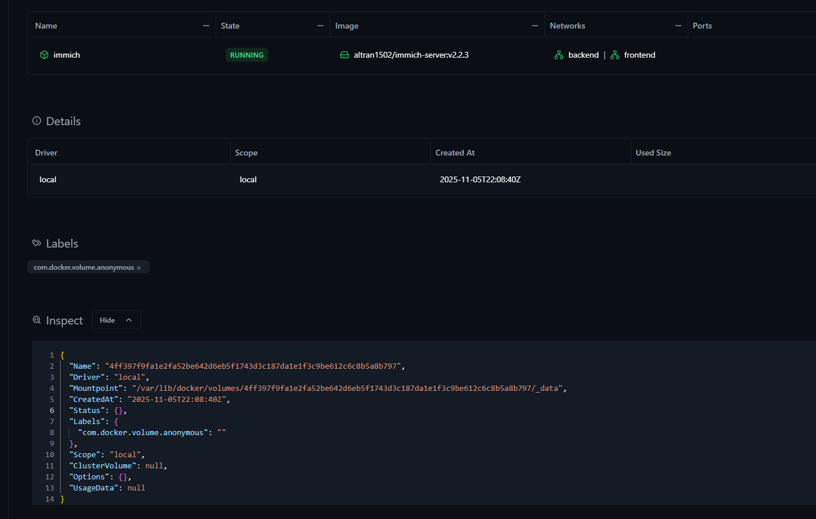Click the RUNNING state badge
The height and width of the screenshot is (519, 816).
247,55
